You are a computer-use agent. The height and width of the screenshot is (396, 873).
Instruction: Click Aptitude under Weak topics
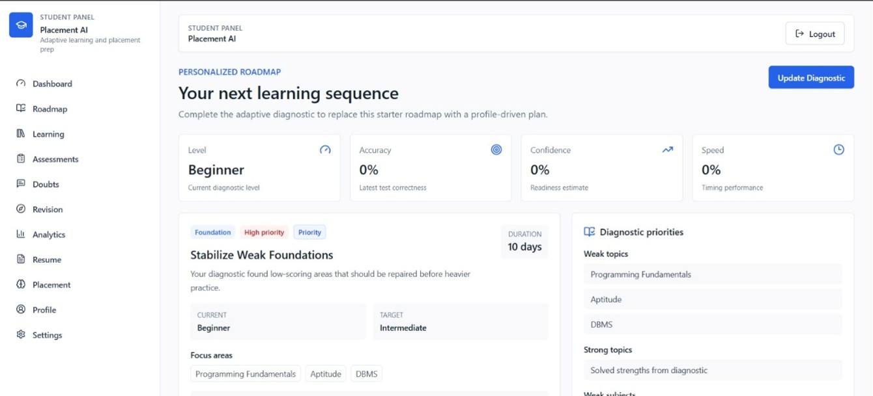pyautogui.click(x=713, y=299)
